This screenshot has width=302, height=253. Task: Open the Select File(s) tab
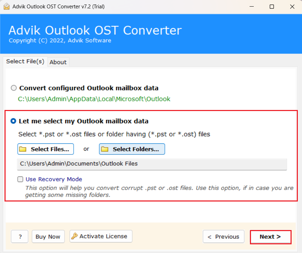pyautogui.click(x=25, y=61)
